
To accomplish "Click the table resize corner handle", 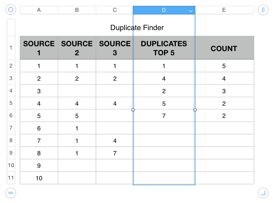I will (x=263, y=193).
